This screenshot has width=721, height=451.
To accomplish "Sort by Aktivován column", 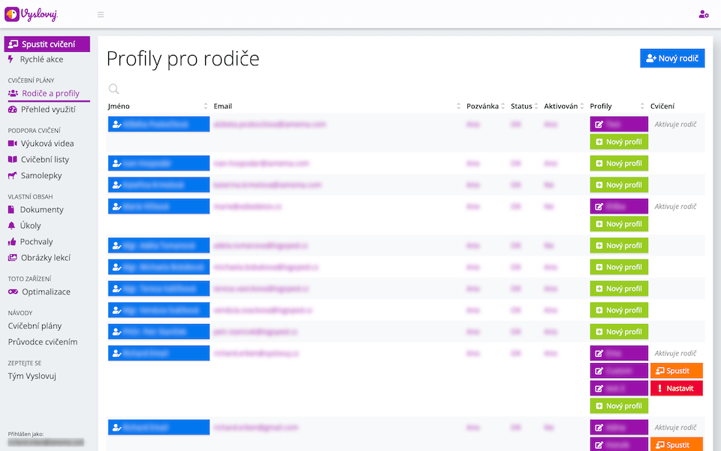I will 564,107.
